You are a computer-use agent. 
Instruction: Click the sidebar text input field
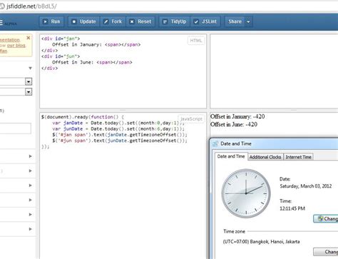(15, 128)
